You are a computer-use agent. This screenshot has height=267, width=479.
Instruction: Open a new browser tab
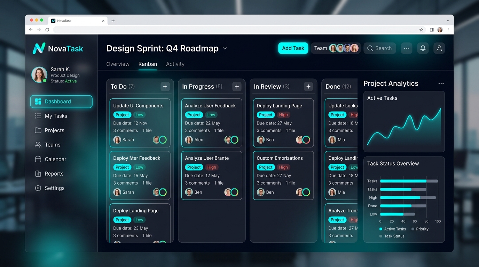click(113, 21)
